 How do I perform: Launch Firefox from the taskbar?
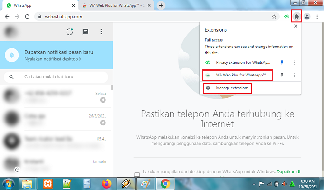[x=106, y=184]
